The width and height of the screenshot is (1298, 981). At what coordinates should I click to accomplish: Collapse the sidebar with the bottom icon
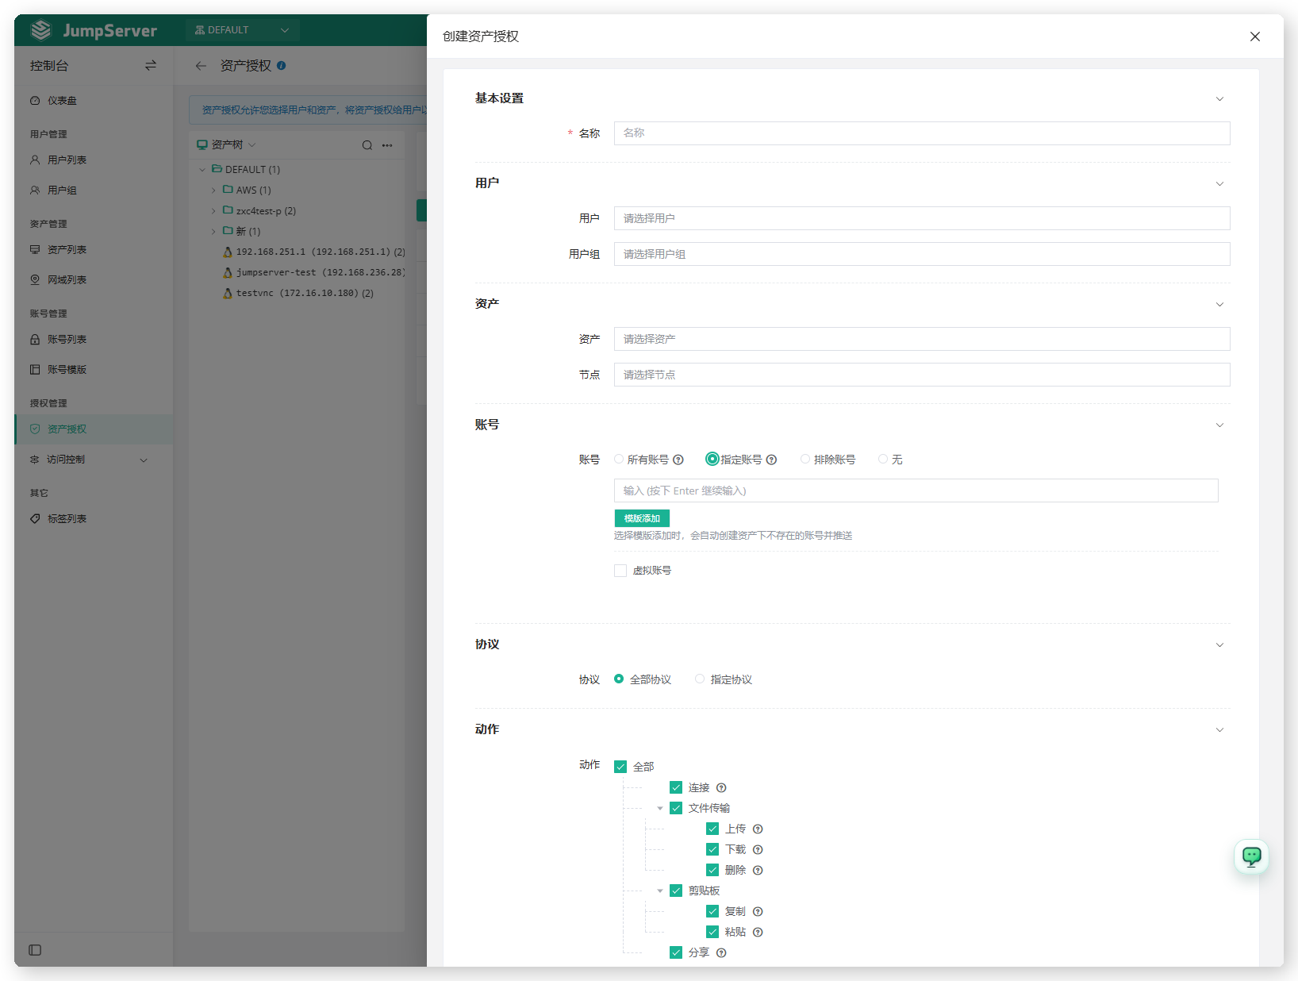click(x=35, y=950)
